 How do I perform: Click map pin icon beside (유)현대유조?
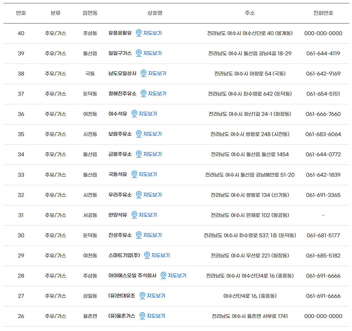click(142, 296)
